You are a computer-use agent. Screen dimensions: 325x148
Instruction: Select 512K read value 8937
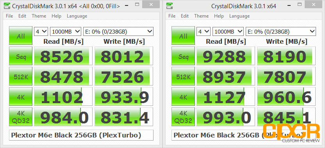pyautogui.click(x=226, y=76)
